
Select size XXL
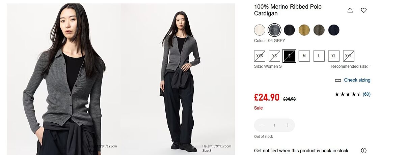(x=349, y=56)
